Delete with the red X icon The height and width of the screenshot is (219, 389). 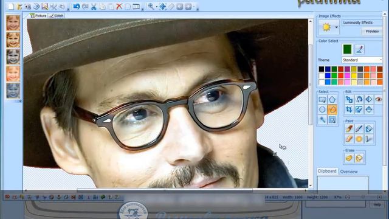(x=119, y=7)
